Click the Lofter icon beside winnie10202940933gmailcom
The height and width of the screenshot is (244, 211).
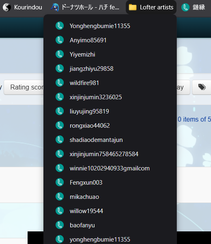[x=60, y=168]
